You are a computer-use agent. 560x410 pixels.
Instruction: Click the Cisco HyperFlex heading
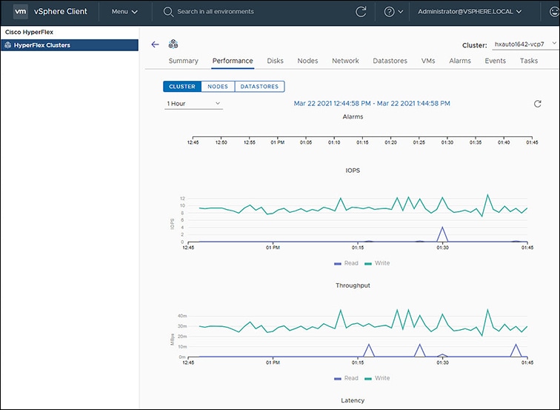point(29,32)
